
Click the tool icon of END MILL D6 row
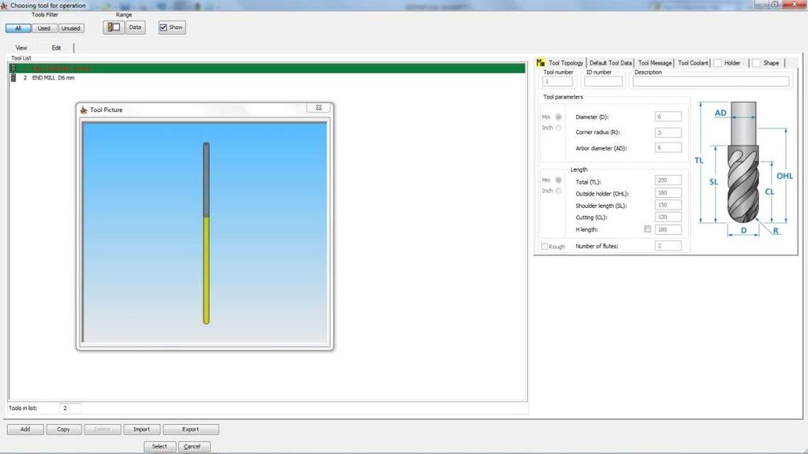[x=13, y=78]
